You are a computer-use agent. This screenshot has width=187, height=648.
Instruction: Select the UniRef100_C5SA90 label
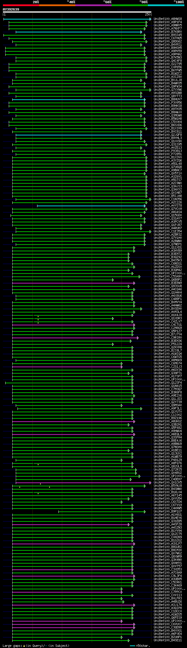[168, 277]
